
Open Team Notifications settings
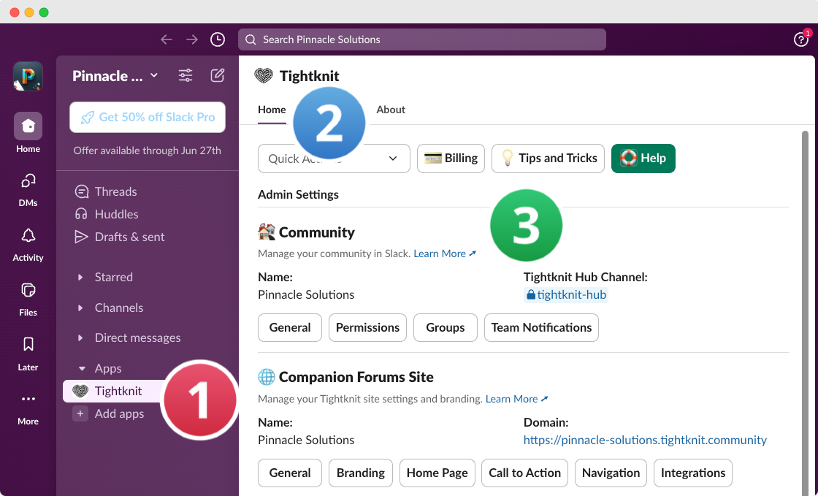coord(541,327)
